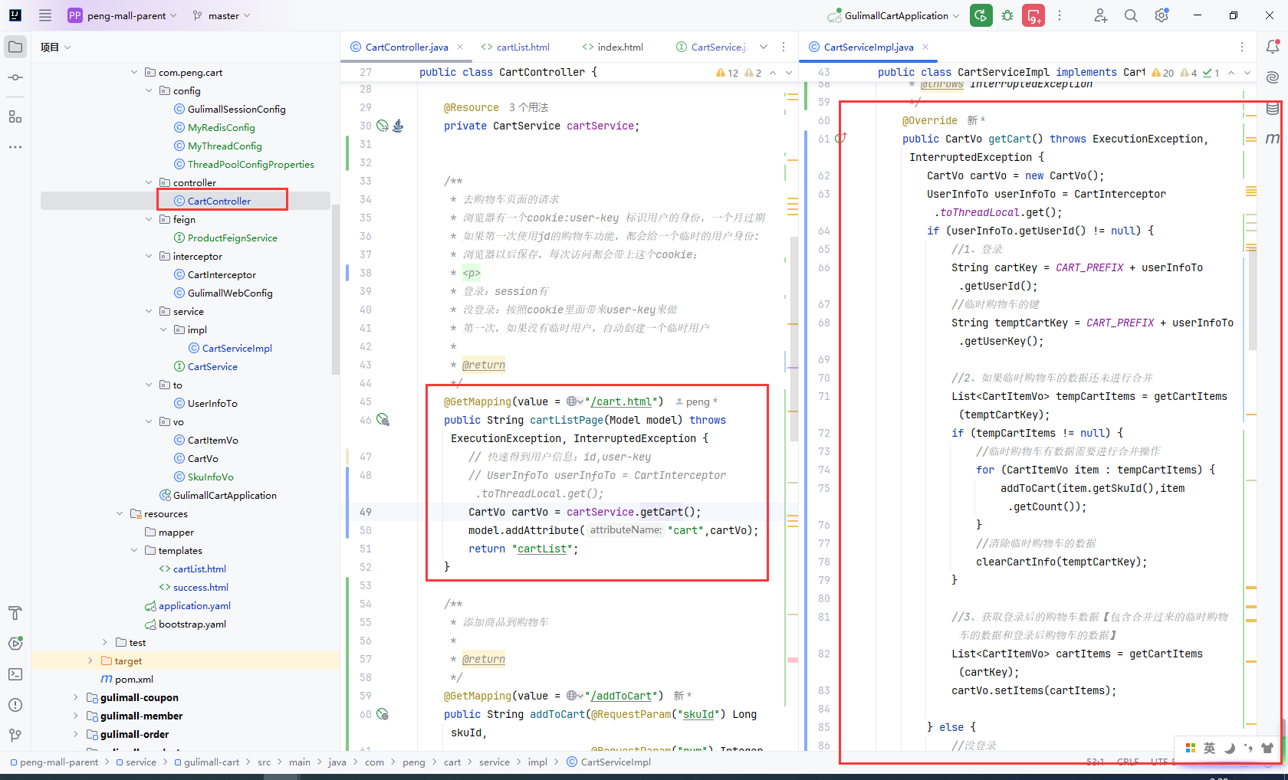The height and width of the screenshot is (780, 1288).
Task: Show hidden editor tabs dropdown
Action: [x=764, y=47]
